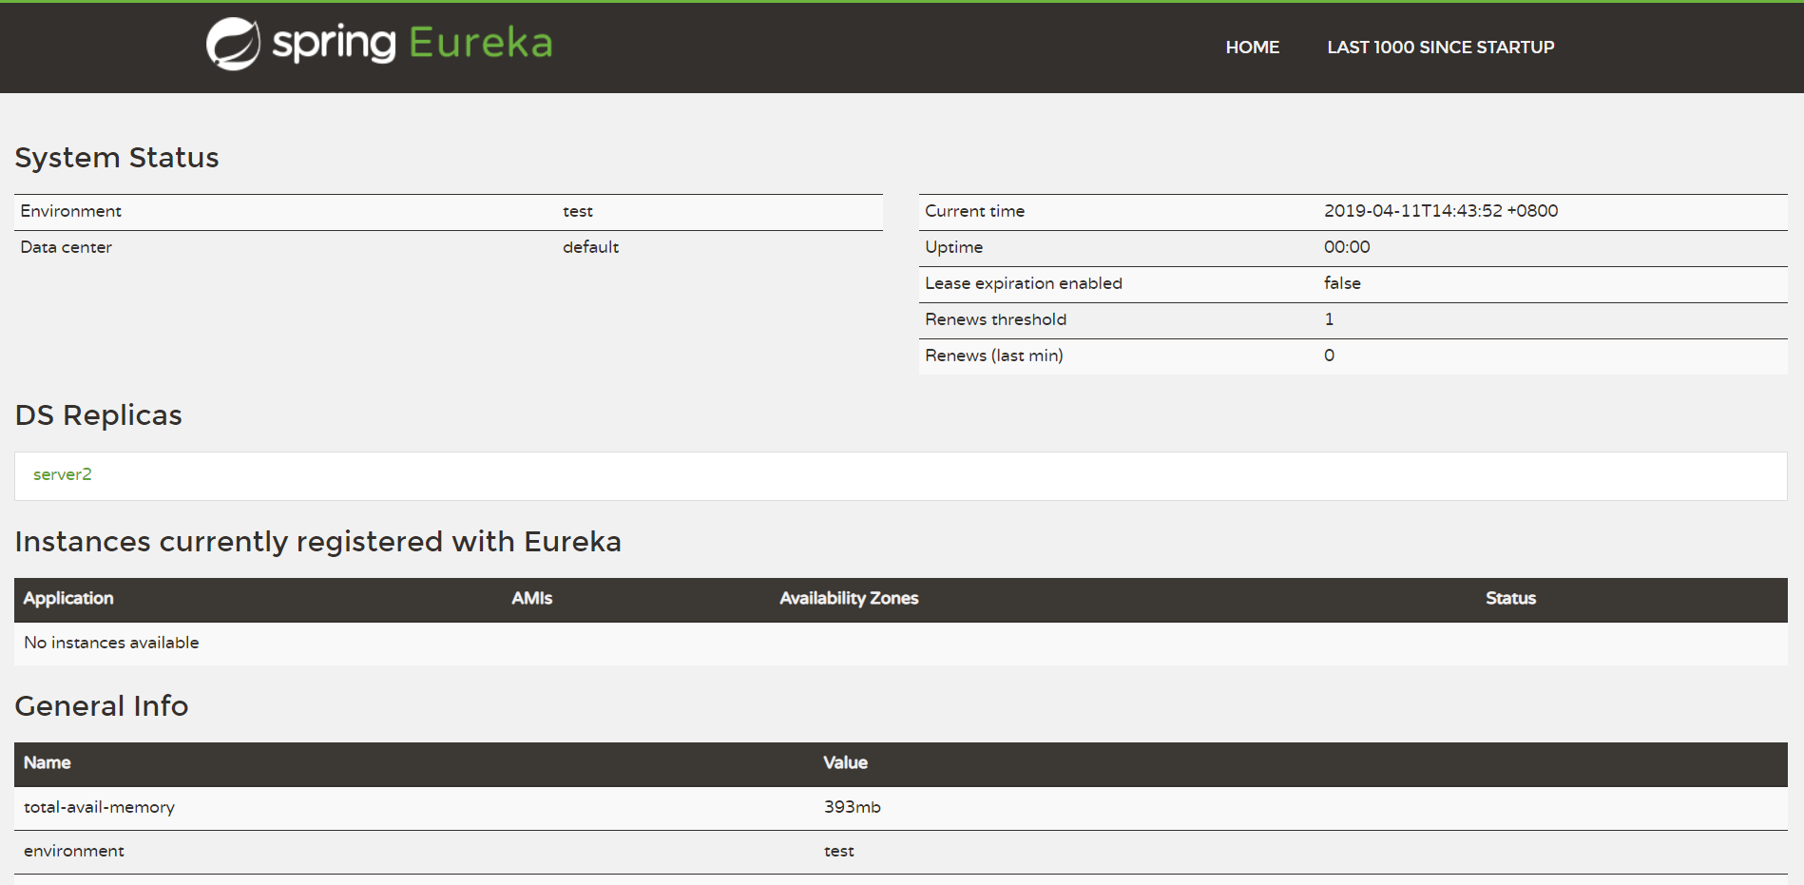Image resolution: width=1804 pixels, height=885 pixels.
Task: Click the Lease expiration enabled label
Action: (x=1024, y=283)
